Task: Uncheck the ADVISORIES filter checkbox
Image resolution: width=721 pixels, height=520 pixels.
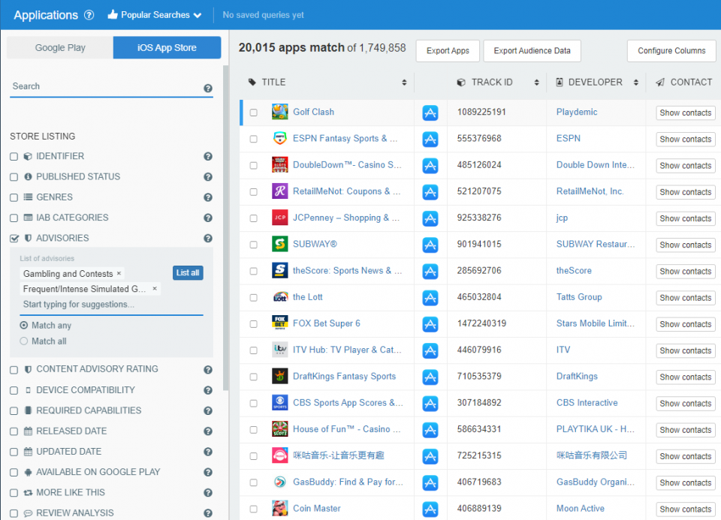Action: pos(14,239)
